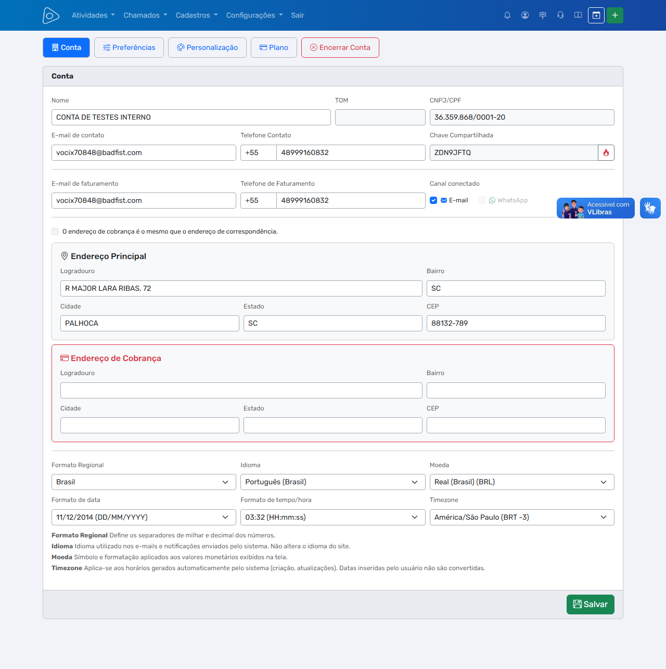Screen dimensions: 666x669
Task: Open the user profile icon
Action: (x=525, y=15)
